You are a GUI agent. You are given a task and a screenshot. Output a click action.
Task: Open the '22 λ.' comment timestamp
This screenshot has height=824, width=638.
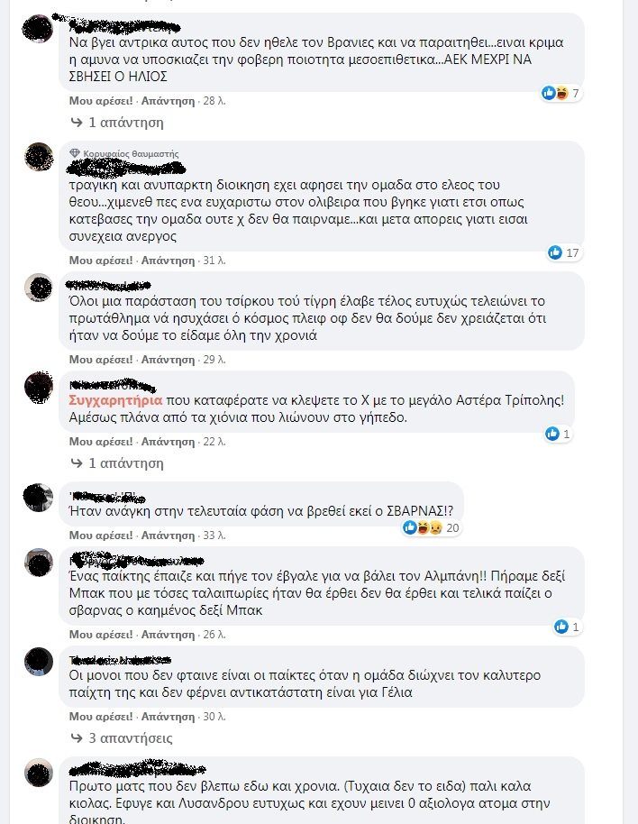(x=214, y=442)
